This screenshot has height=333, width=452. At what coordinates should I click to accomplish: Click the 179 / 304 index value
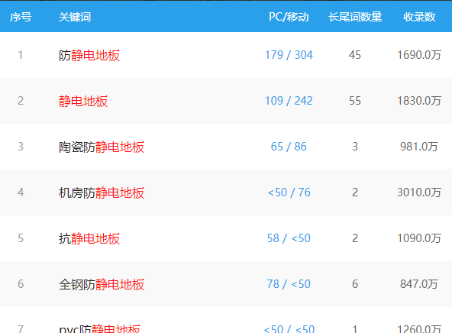(289, 55)
